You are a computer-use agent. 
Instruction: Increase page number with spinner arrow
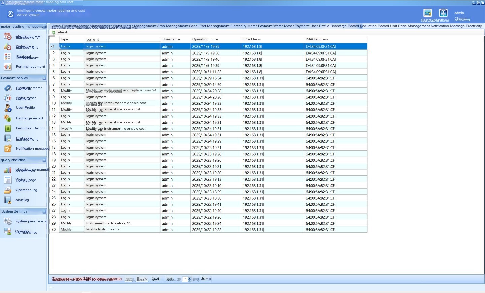190,278
